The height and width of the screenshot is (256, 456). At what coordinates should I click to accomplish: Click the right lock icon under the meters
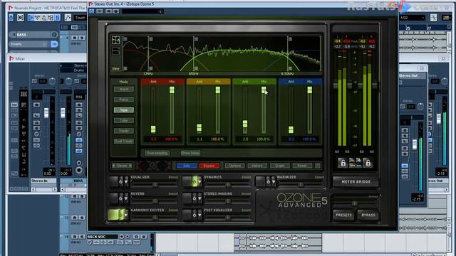tap(368, 163)
